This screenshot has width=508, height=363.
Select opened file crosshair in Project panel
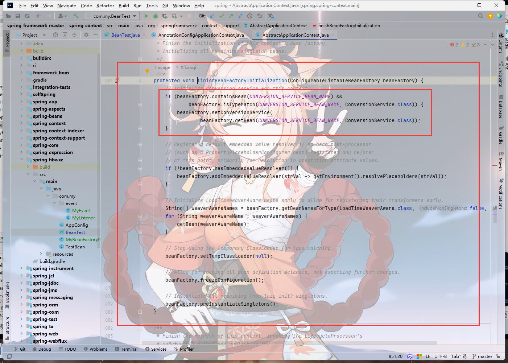pos(55,35)
